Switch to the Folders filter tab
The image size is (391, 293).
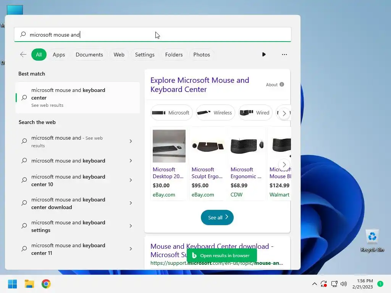pos(174,55)
